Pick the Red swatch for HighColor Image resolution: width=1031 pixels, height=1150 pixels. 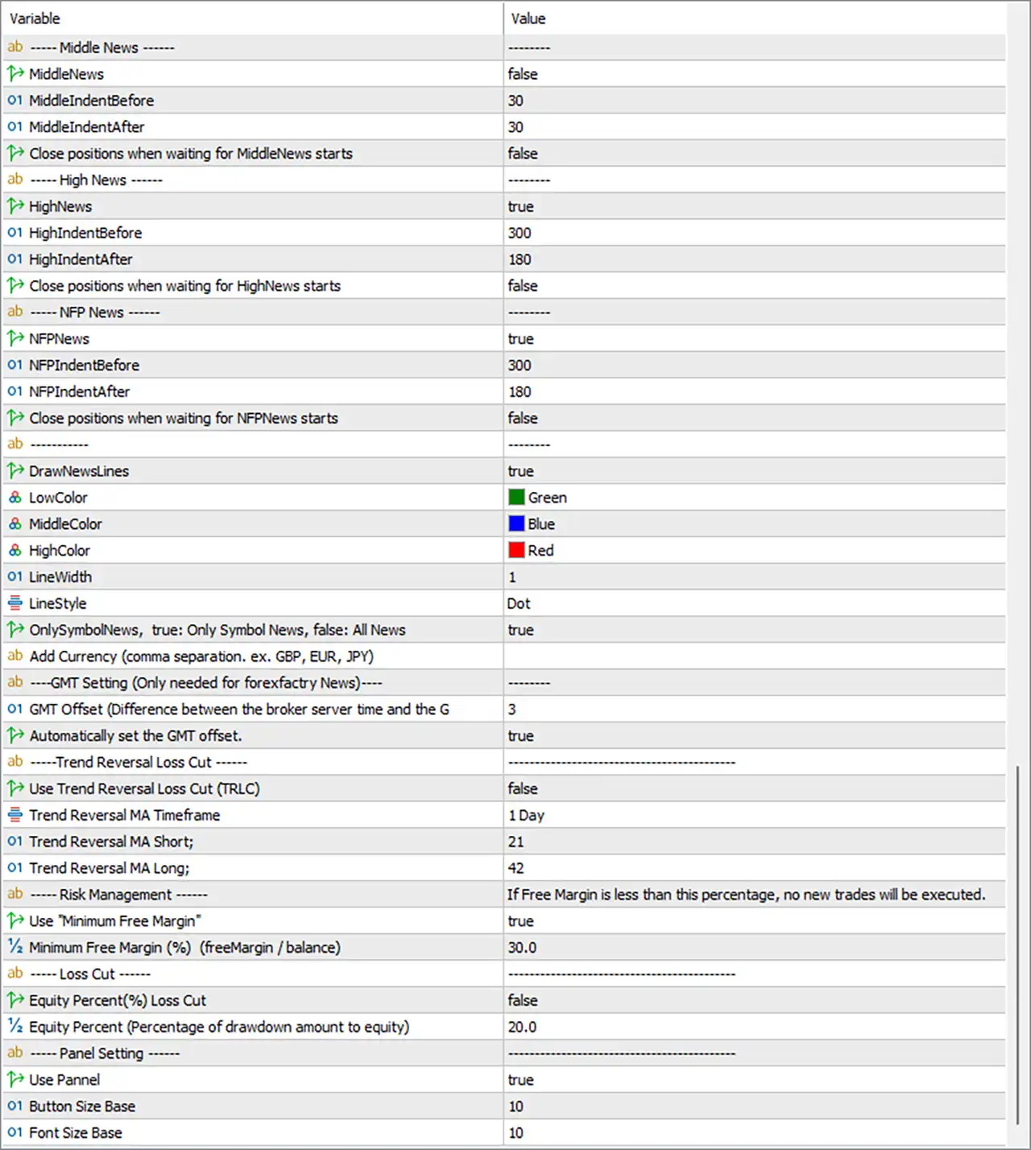pos(516,550)
